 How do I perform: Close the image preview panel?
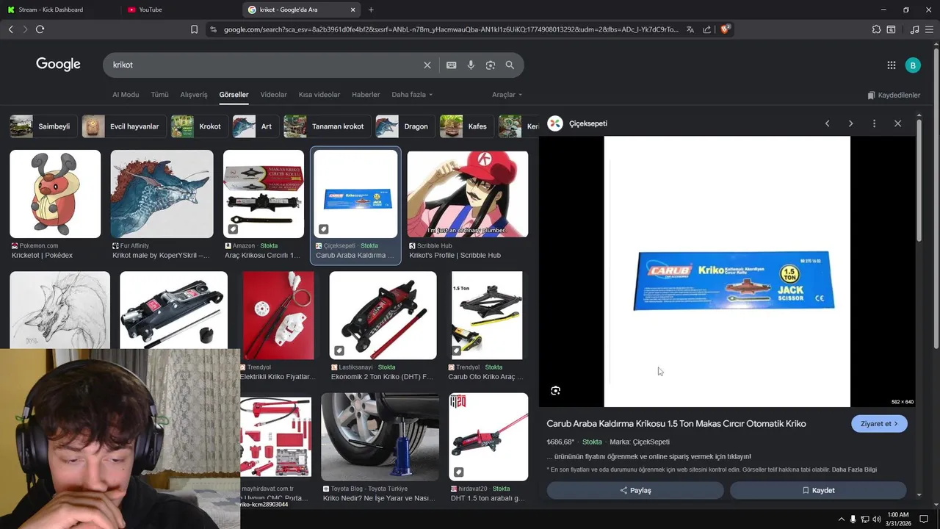coord(897,123)
